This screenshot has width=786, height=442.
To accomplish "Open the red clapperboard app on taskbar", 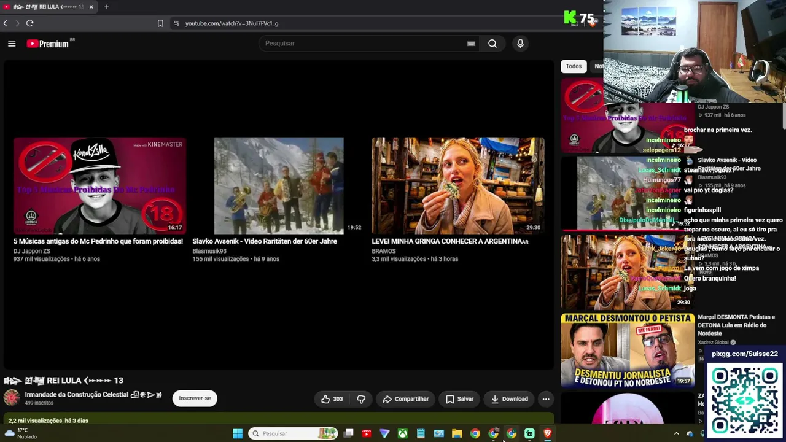I will pyautogui.click(x=367, y=434).
